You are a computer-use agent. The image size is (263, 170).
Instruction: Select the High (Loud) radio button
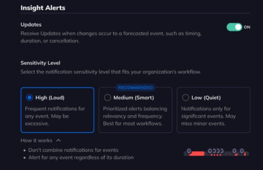click(x=29, y=97)
